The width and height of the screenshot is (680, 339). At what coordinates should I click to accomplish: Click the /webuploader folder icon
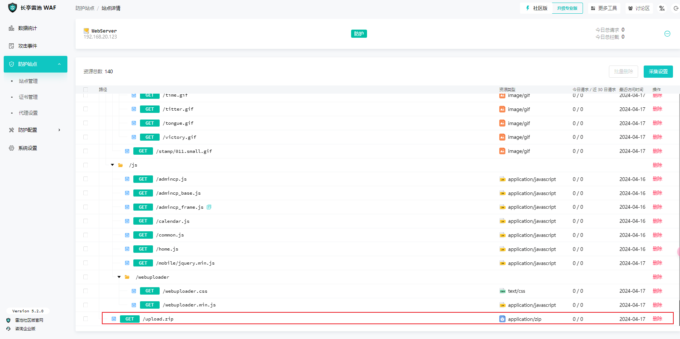127,277
